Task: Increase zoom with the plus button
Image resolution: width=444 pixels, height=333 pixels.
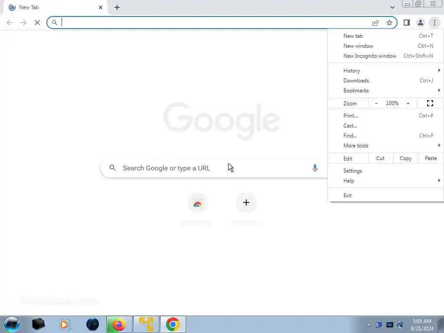Action: [x=408, y=103]
